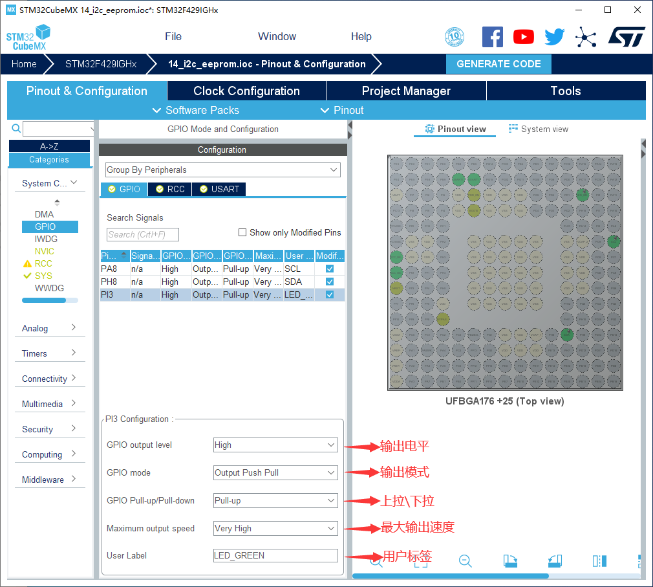Click the Twitter bird icon
The image size is (653, 587).
tap(554, 37)
